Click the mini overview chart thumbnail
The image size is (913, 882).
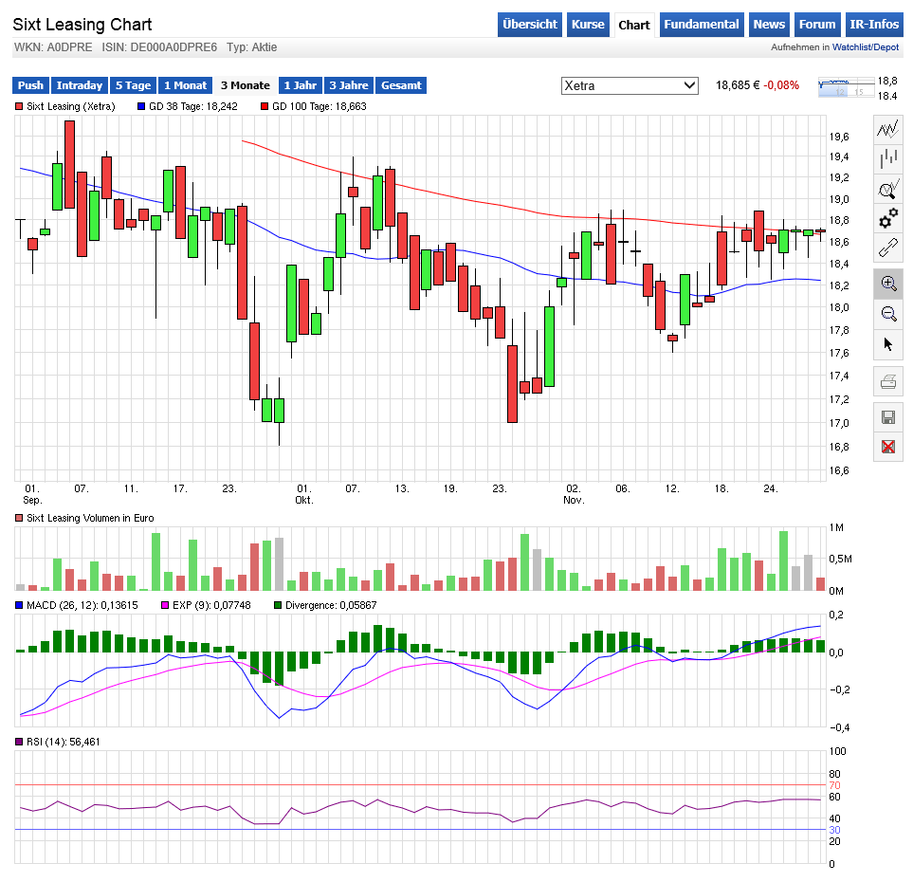pos(846,88)
